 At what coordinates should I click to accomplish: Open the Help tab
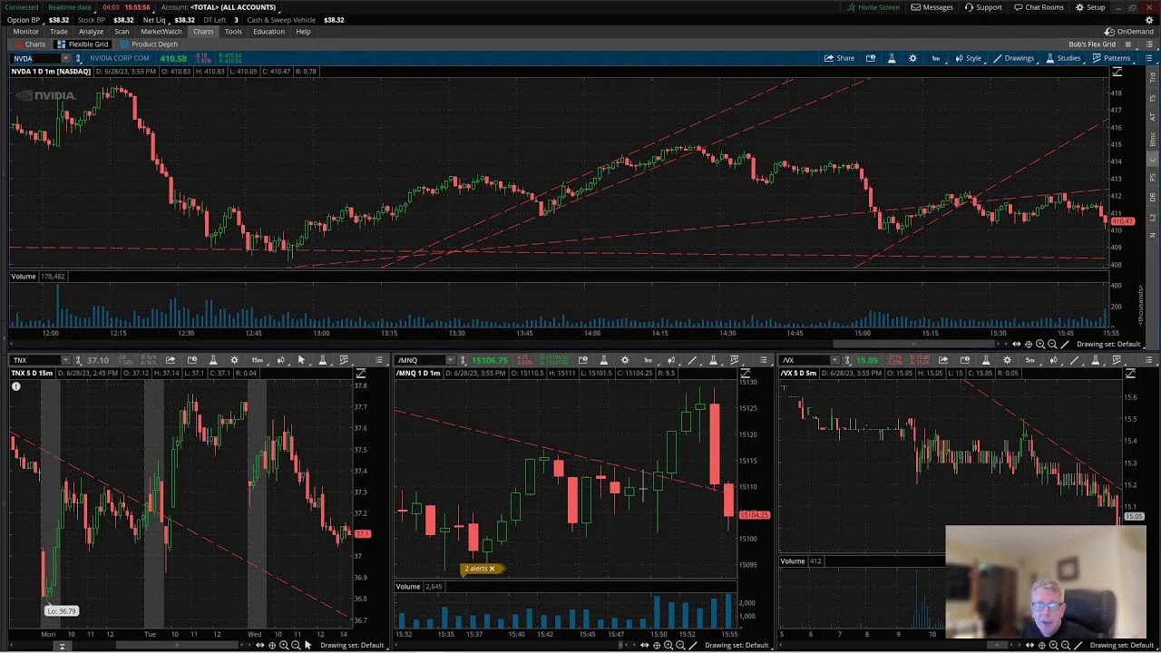(303, 32)
